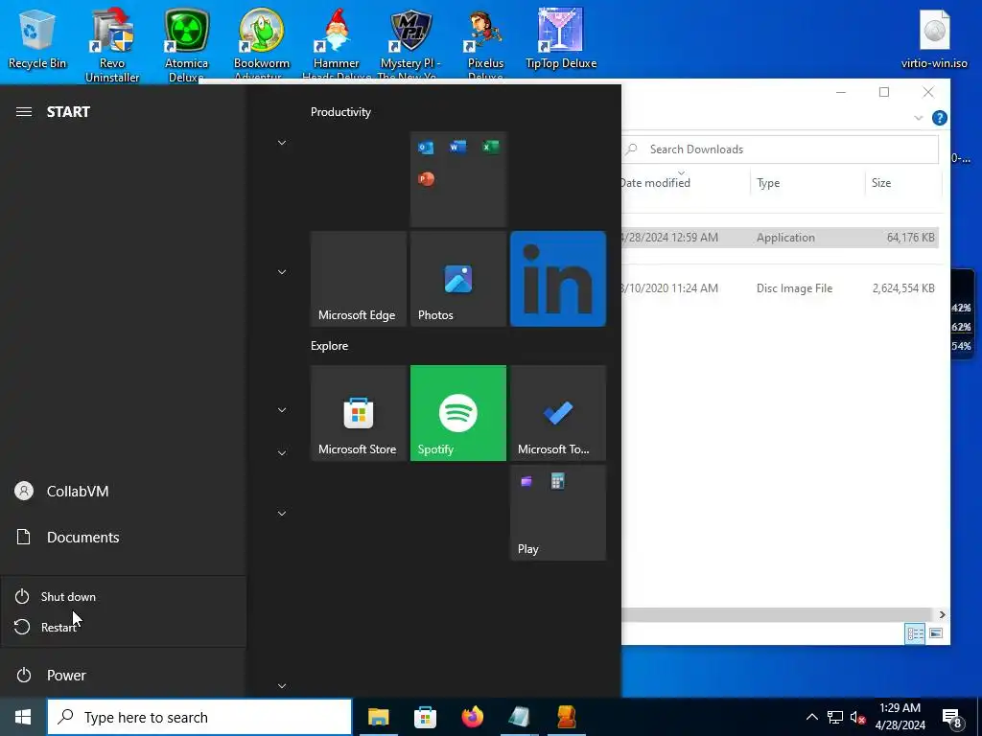Click the muted volume tray icon

click(857, 717)
